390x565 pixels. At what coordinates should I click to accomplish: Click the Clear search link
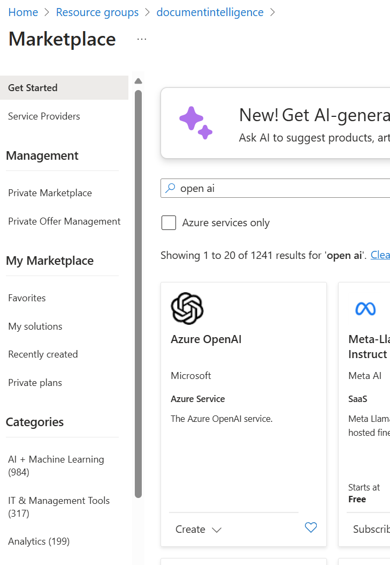[x=380, y=255]
